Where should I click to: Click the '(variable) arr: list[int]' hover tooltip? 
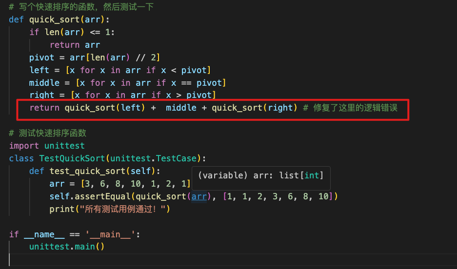(x=260, y=175)
